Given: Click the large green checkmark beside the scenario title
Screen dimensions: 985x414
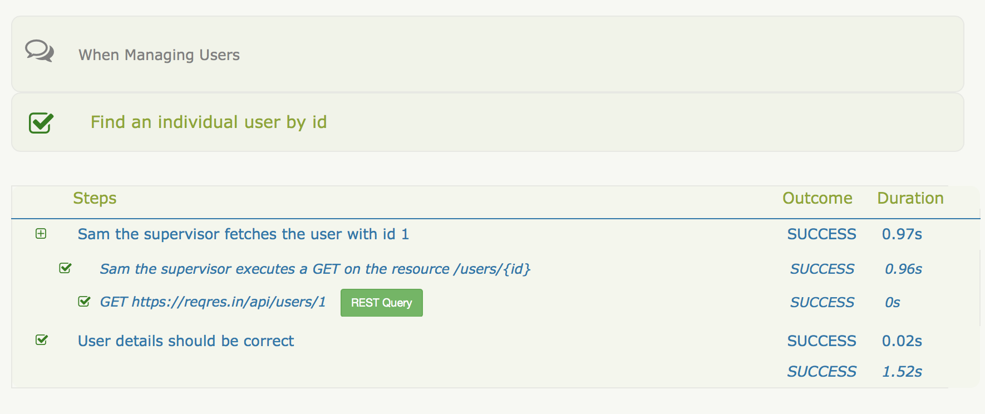Looking at the screenshot, I should [x=41, y=122].
